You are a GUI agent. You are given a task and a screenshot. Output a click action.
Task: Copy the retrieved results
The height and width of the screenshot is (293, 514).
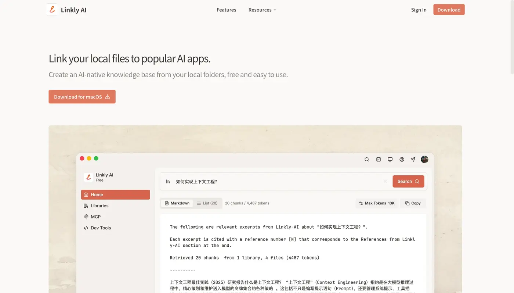pyautogui.click(x=413, y=203)
